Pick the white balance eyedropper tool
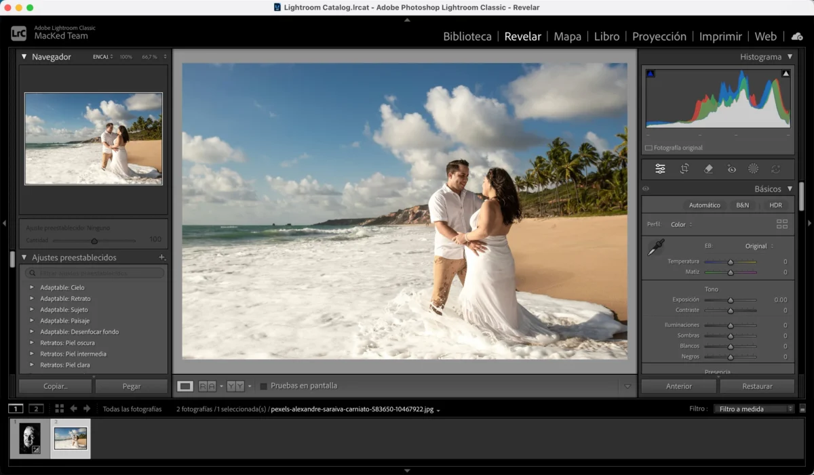Screen dimensions: 814x475 [x=655, y=248]
